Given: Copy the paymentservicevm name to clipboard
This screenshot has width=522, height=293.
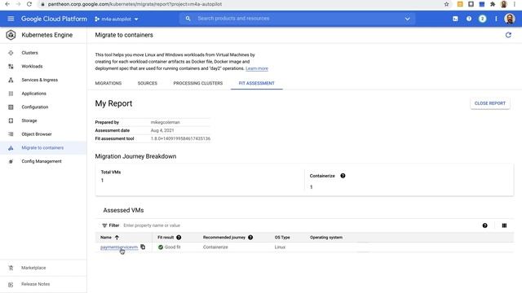Looking at the screenshot, I should tap(143, 247).
